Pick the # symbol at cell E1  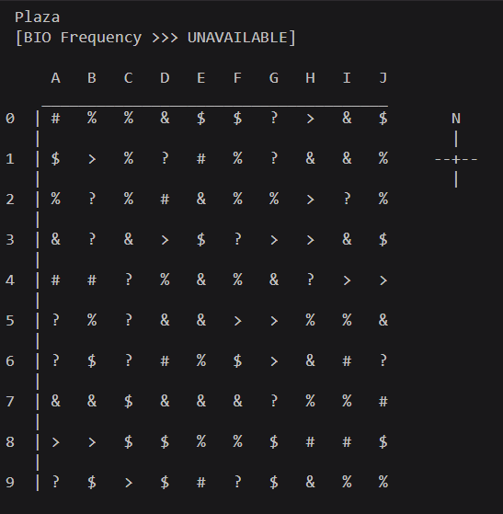pos(201,159)
